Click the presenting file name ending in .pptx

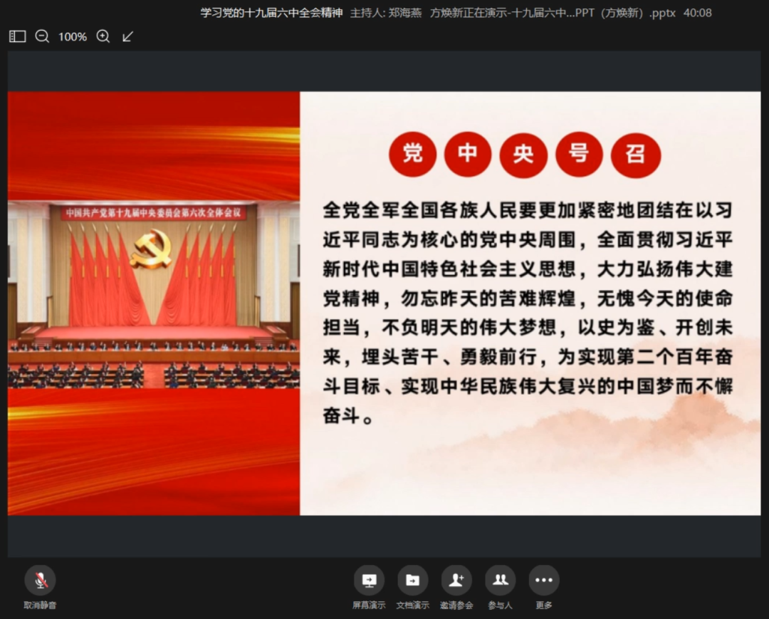553,13
